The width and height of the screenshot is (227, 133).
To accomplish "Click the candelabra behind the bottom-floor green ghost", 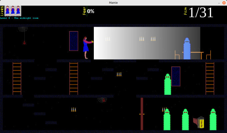I will click(164, 110).
